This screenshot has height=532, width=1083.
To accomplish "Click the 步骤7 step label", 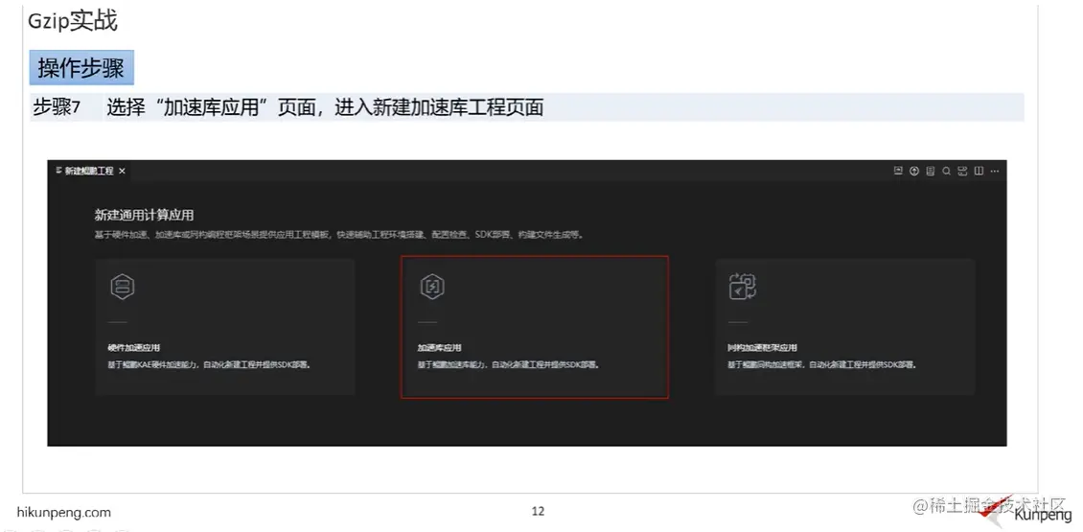I will [x=58, y=107].
